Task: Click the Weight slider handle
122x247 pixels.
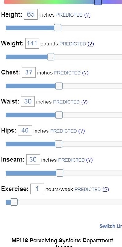Action: click(x=51, y=57)
